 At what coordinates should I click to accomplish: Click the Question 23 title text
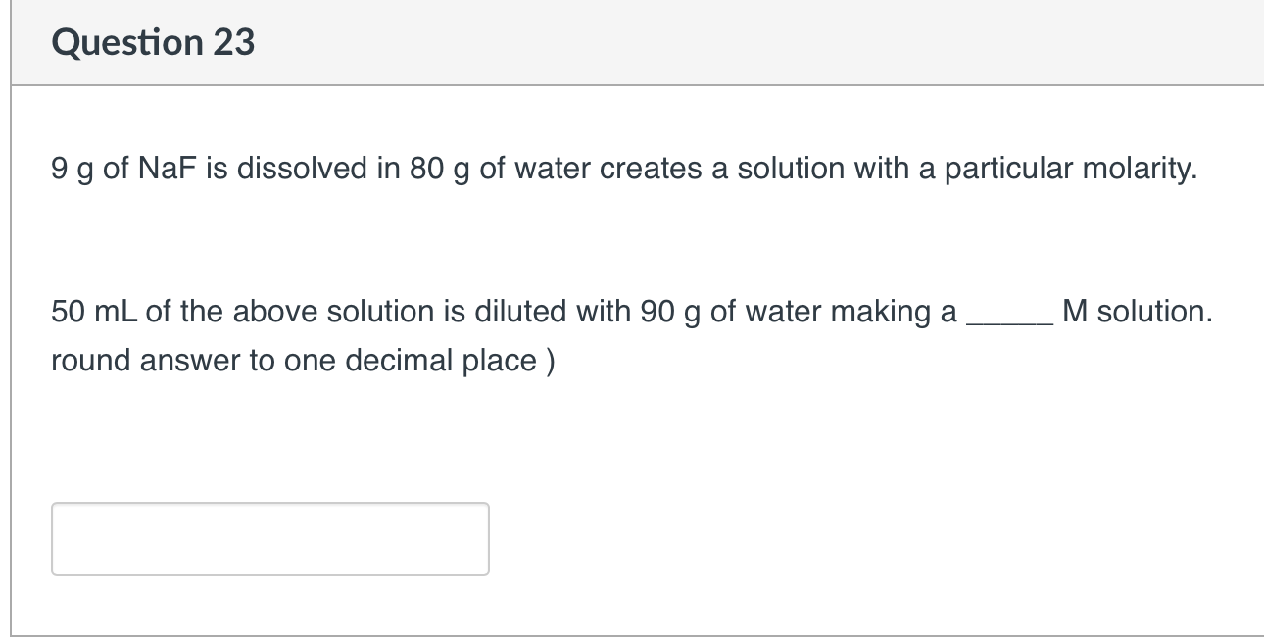155,41
